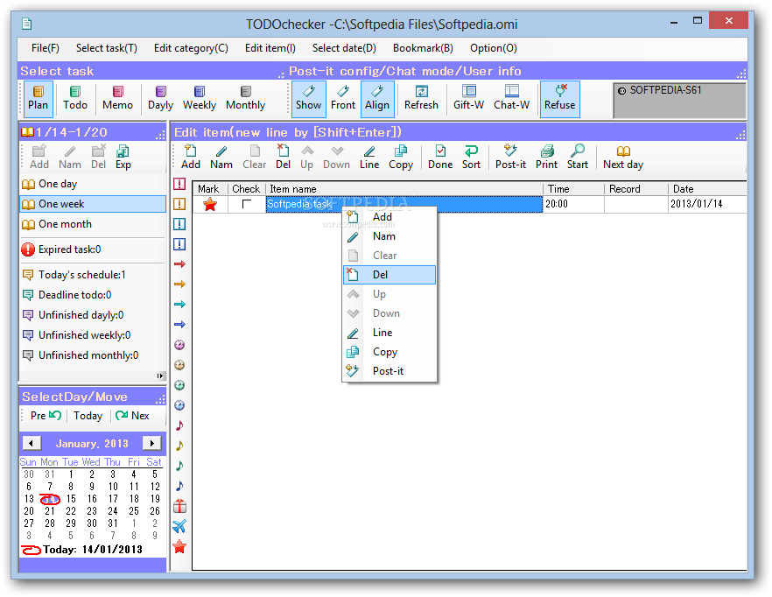Choose Nam in the context menu
772x597 pixels.
click(389, 236)
